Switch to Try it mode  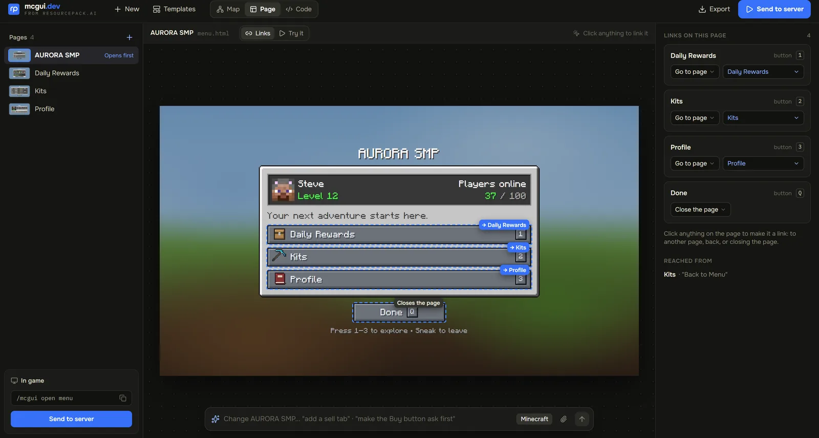(291, 33)
